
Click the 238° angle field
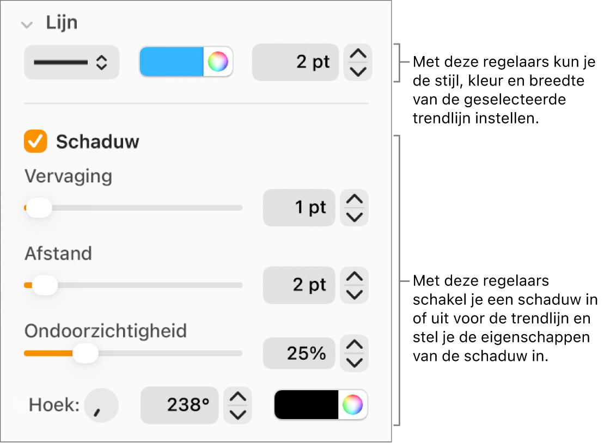point(180,405)
